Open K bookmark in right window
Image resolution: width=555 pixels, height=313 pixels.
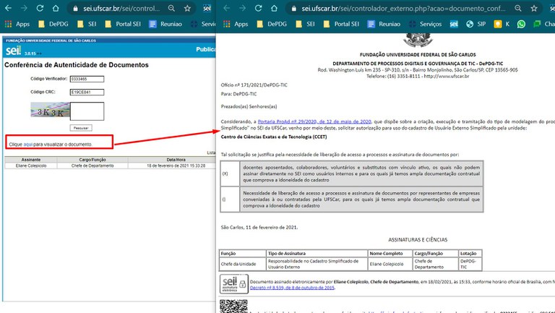point(502,24)
